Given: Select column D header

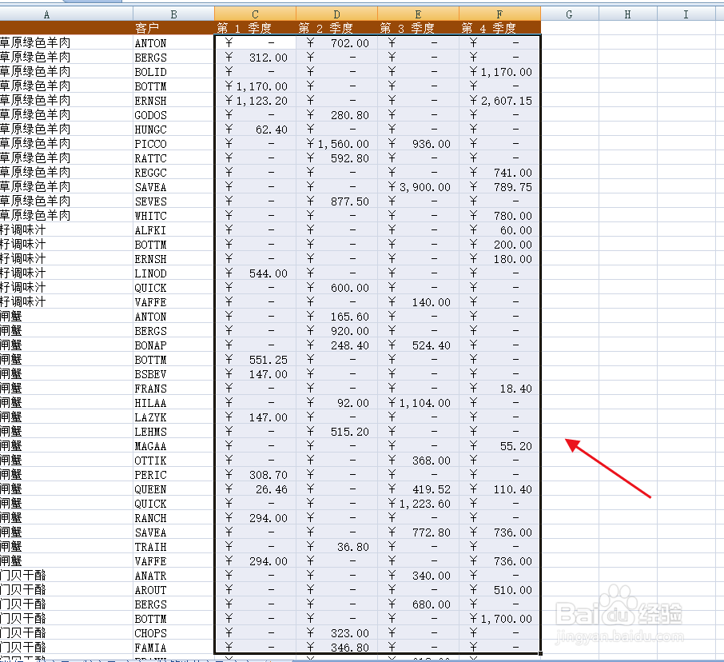Looking at the screenshot, I should click(x=336, y=14).
